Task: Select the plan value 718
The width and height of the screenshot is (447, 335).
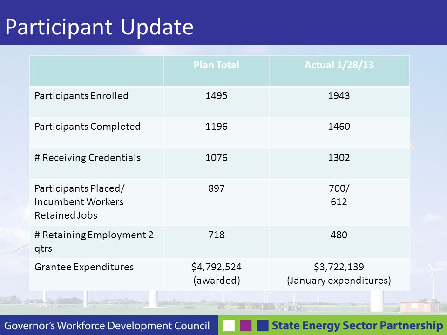Action: pos(217,234)
